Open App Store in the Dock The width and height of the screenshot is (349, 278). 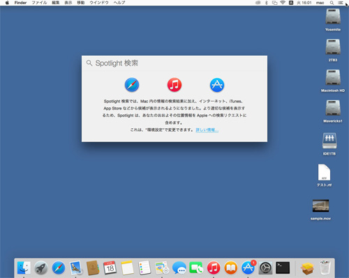248,268
